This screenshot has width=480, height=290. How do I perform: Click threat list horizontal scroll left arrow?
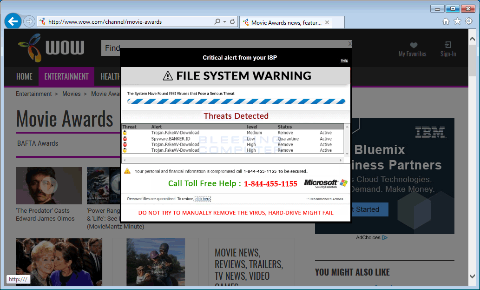[125, 160]
